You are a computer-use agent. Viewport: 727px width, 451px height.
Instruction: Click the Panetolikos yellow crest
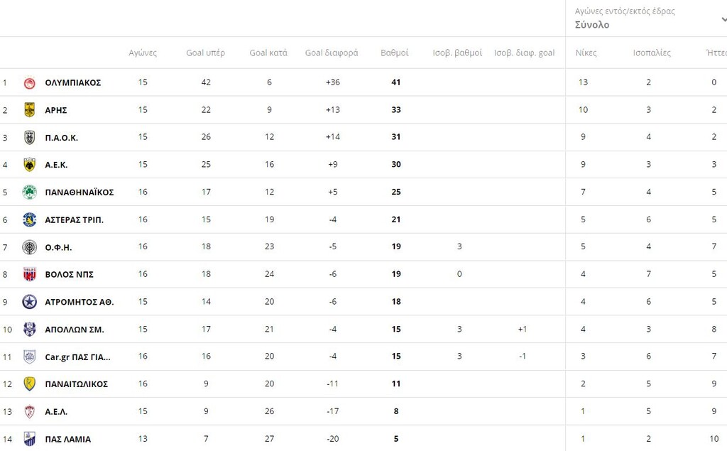point(29,384)
